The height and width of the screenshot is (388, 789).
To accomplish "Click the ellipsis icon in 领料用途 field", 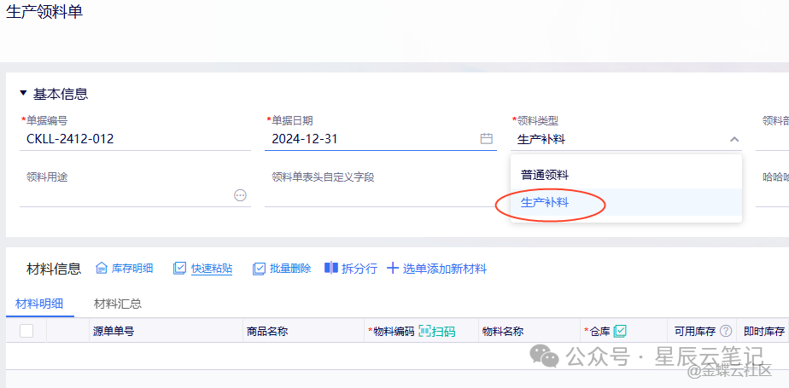I will tap(240, 195).
